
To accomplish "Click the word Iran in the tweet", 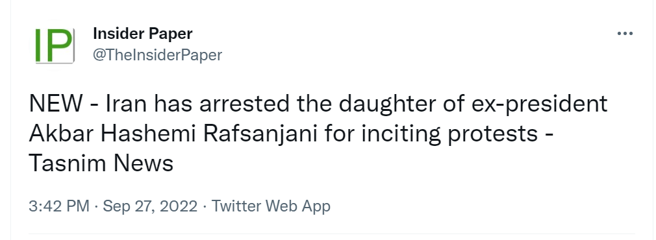I will (x=127, y=104).
